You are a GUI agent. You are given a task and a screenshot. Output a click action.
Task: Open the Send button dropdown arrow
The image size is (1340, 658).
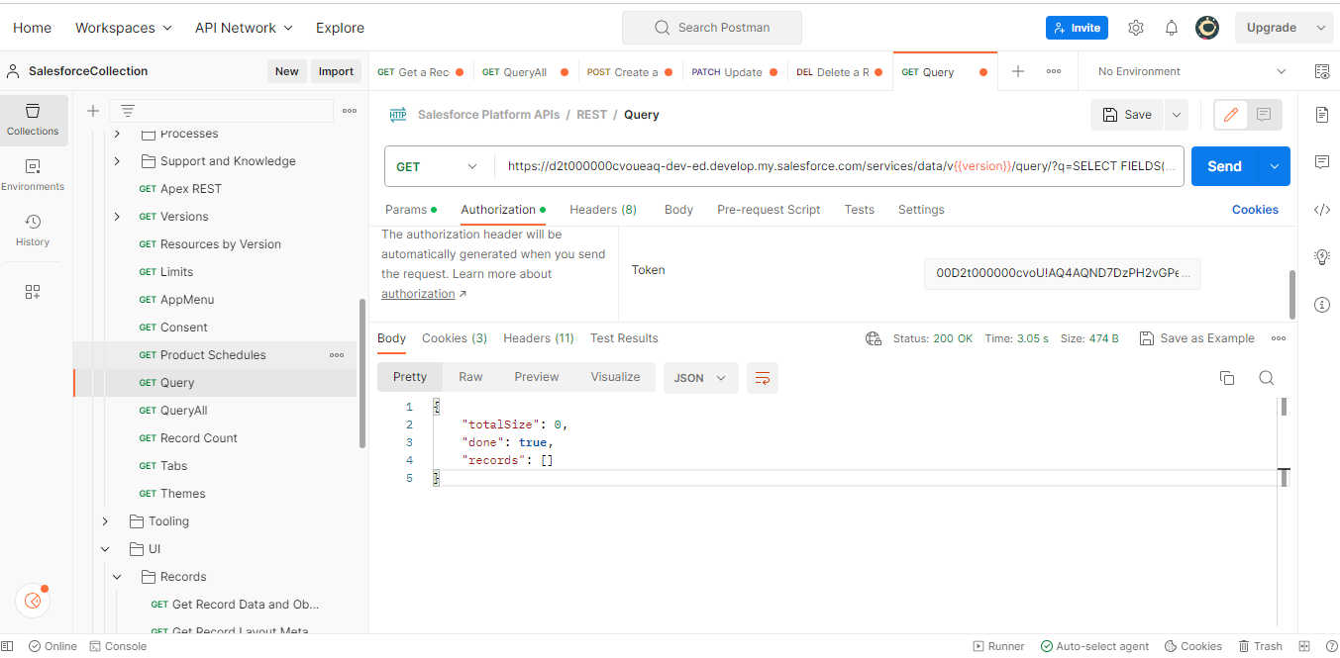coord(1275,166)
